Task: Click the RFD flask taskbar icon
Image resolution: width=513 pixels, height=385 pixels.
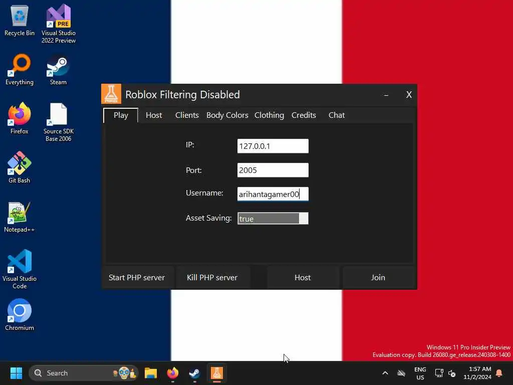Action: [216, 373]
